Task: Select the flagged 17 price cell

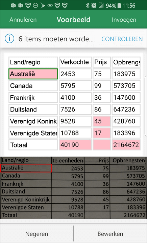Action: pyautogui.click(x=102, y=133)
